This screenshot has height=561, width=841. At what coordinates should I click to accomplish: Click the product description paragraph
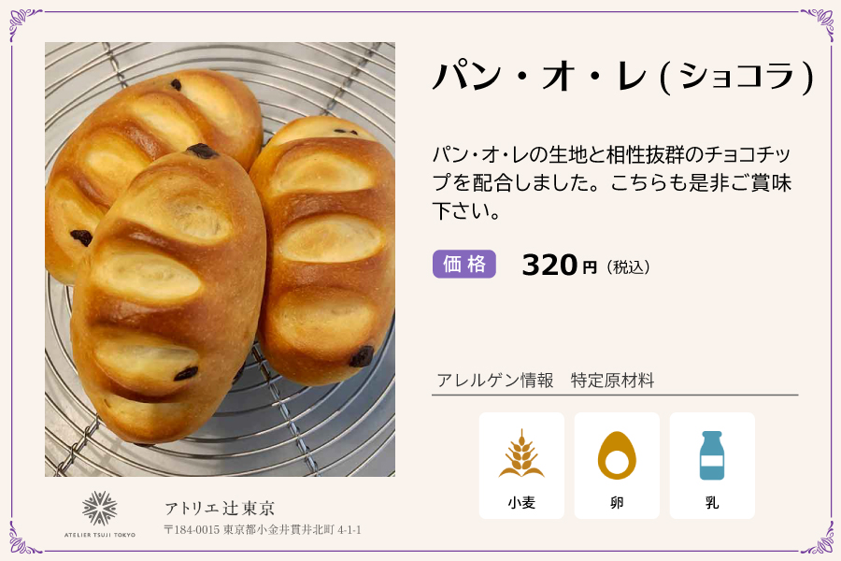click(612, 182)
